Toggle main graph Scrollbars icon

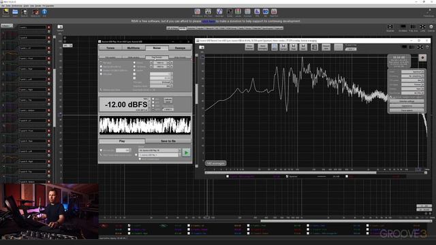click(403, 27)
